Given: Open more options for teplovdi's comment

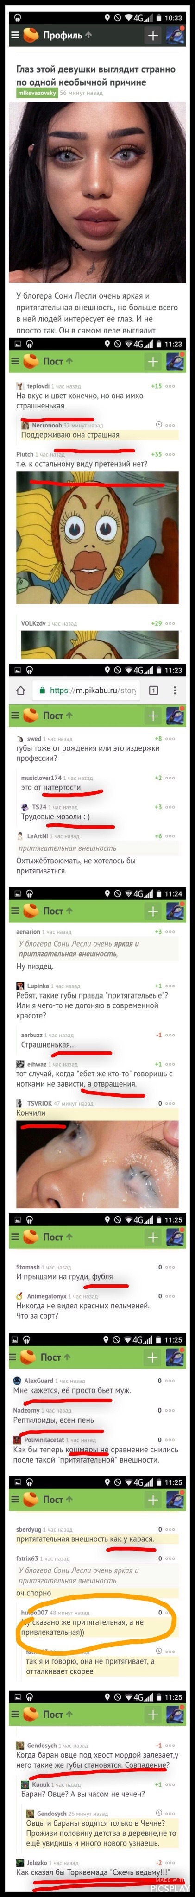Looking at the screenshot, I should [170, 386].
